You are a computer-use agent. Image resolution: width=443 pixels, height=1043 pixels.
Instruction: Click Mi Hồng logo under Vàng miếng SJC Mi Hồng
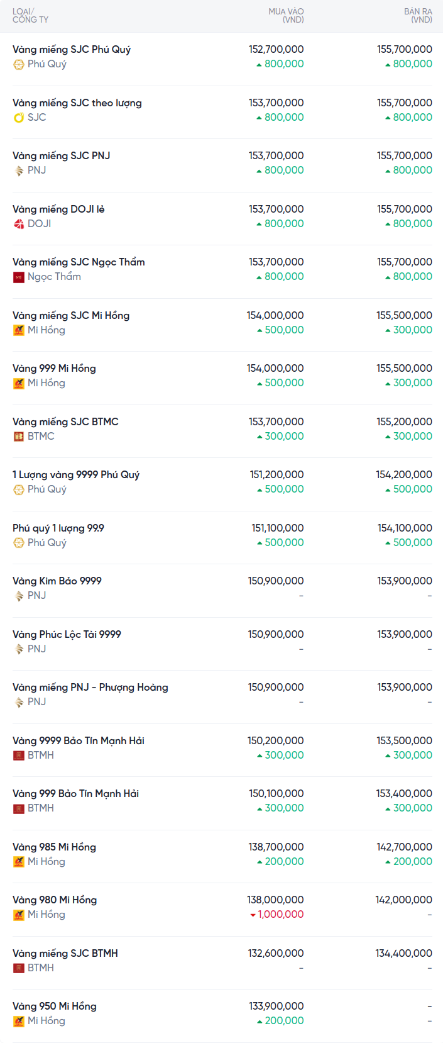[x=19, y=330]
